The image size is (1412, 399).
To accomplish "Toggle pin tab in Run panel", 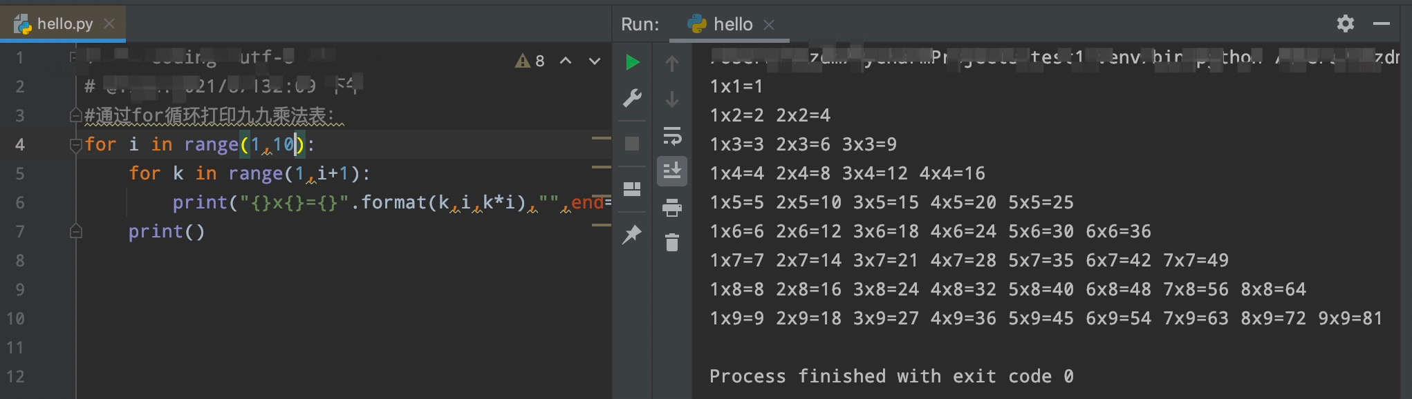I will tap(632, 235).
